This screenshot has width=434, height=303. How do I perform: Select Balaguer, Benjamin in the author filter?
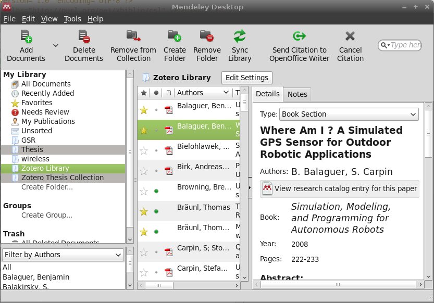coord(36,277)
